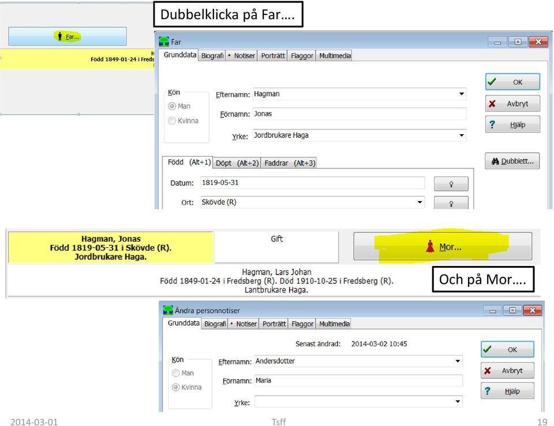Confirm with OK in Far window

(512, 82)
